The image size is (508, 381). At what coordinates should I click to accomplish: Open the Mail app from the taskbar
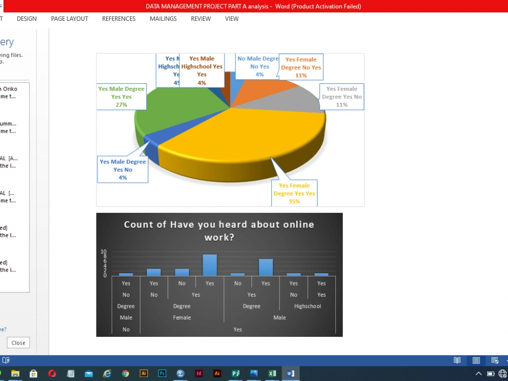pyautogui.click(x=88, y=373)
